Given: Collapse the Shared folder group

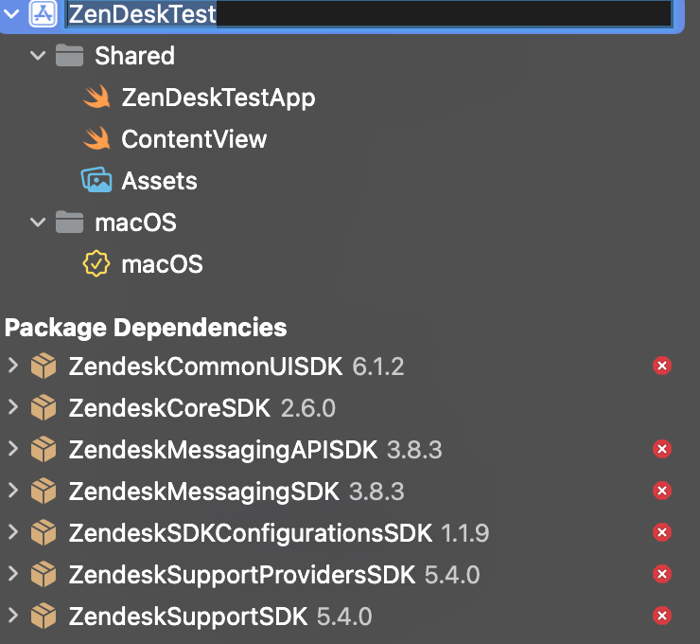Looking at the screenshot, I should tap(38, 56).
